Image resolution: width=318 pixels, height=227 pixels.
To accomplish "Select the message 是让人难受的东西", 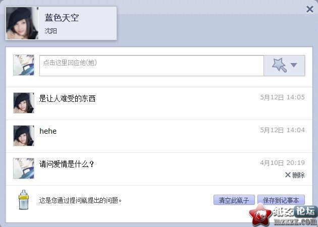I will click(67, 98).
